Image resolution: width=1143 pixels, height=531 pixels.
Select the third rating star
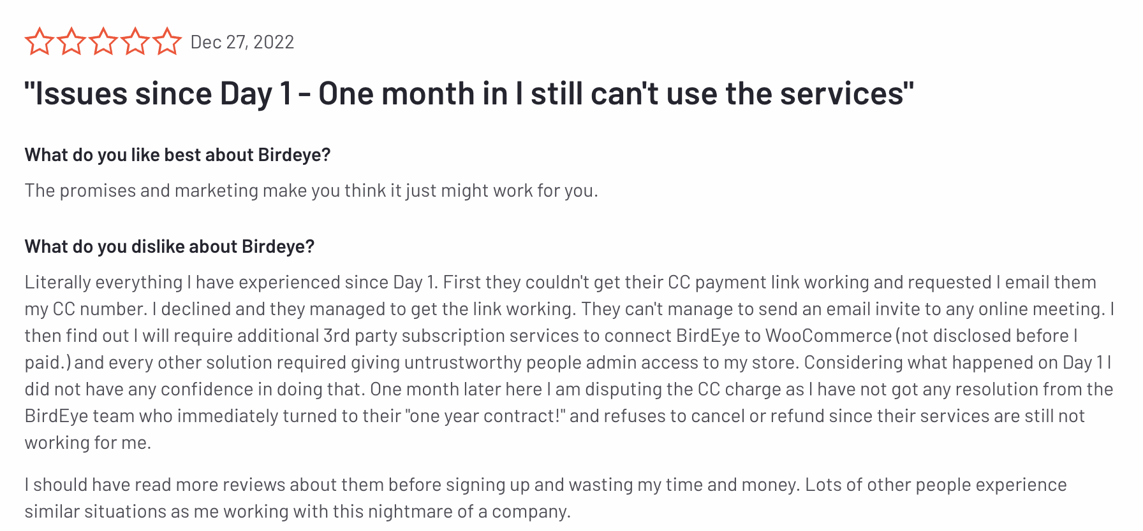tap(103, 41)
